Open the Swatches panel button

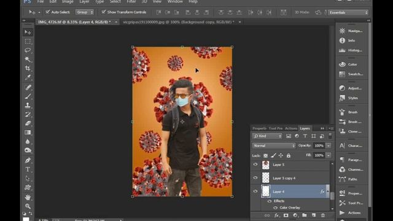coord(352,74)
